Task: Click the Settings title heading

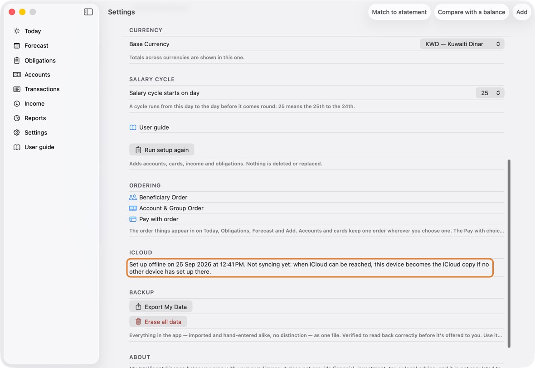Action: (122, 12)
